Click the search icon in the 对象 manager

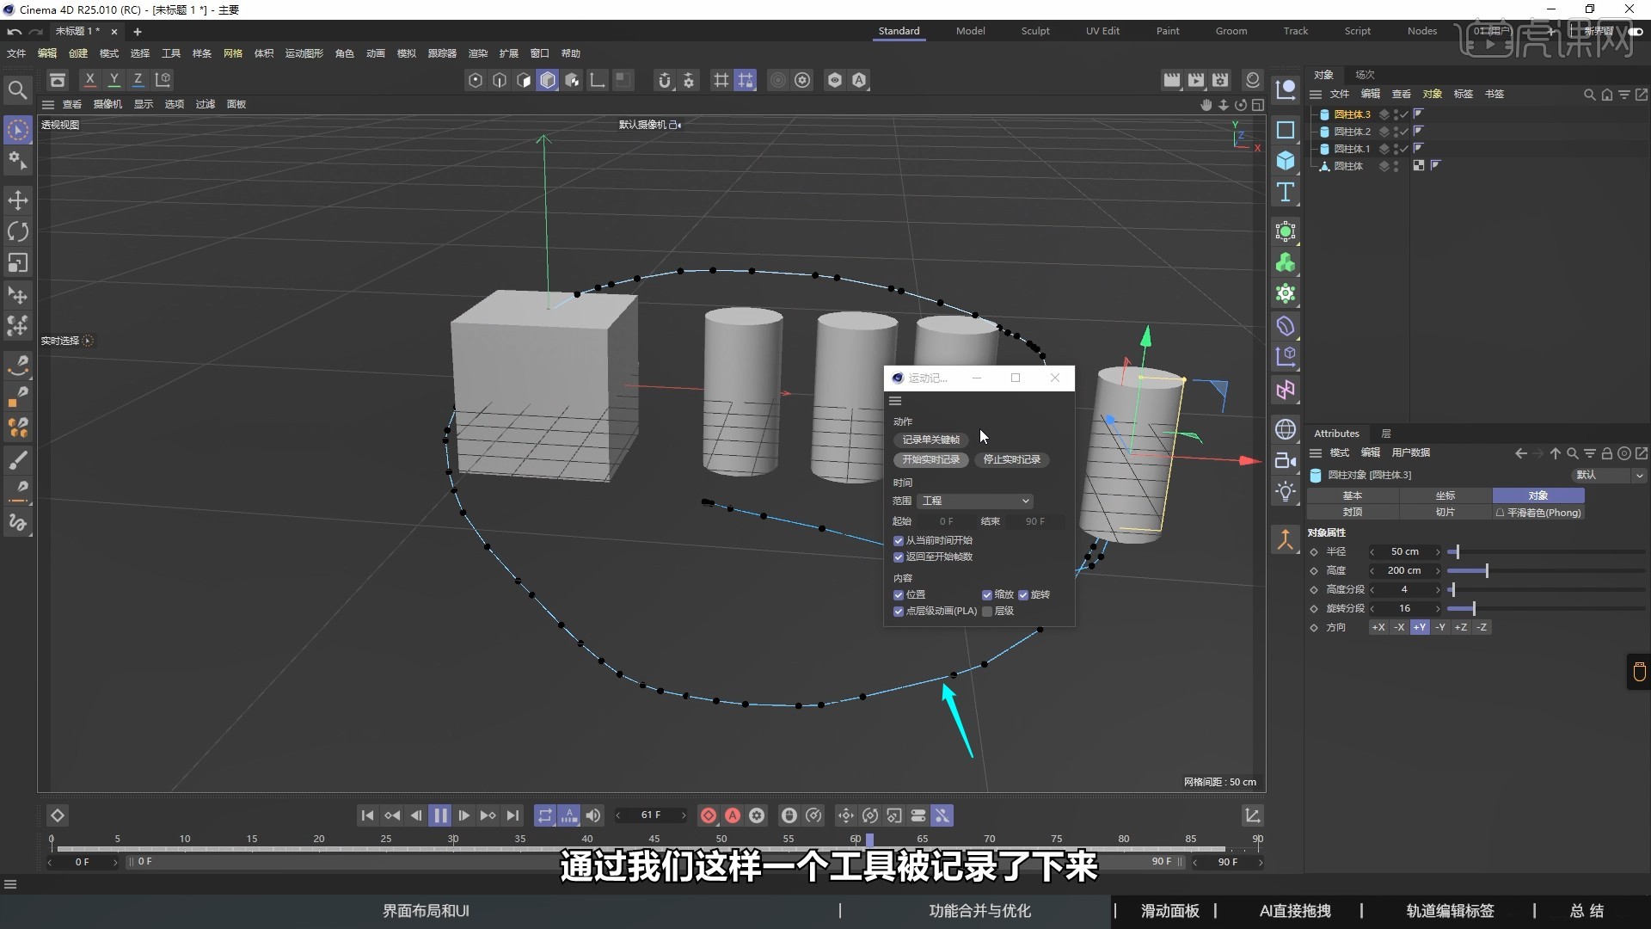click(x=1588, y=95)
